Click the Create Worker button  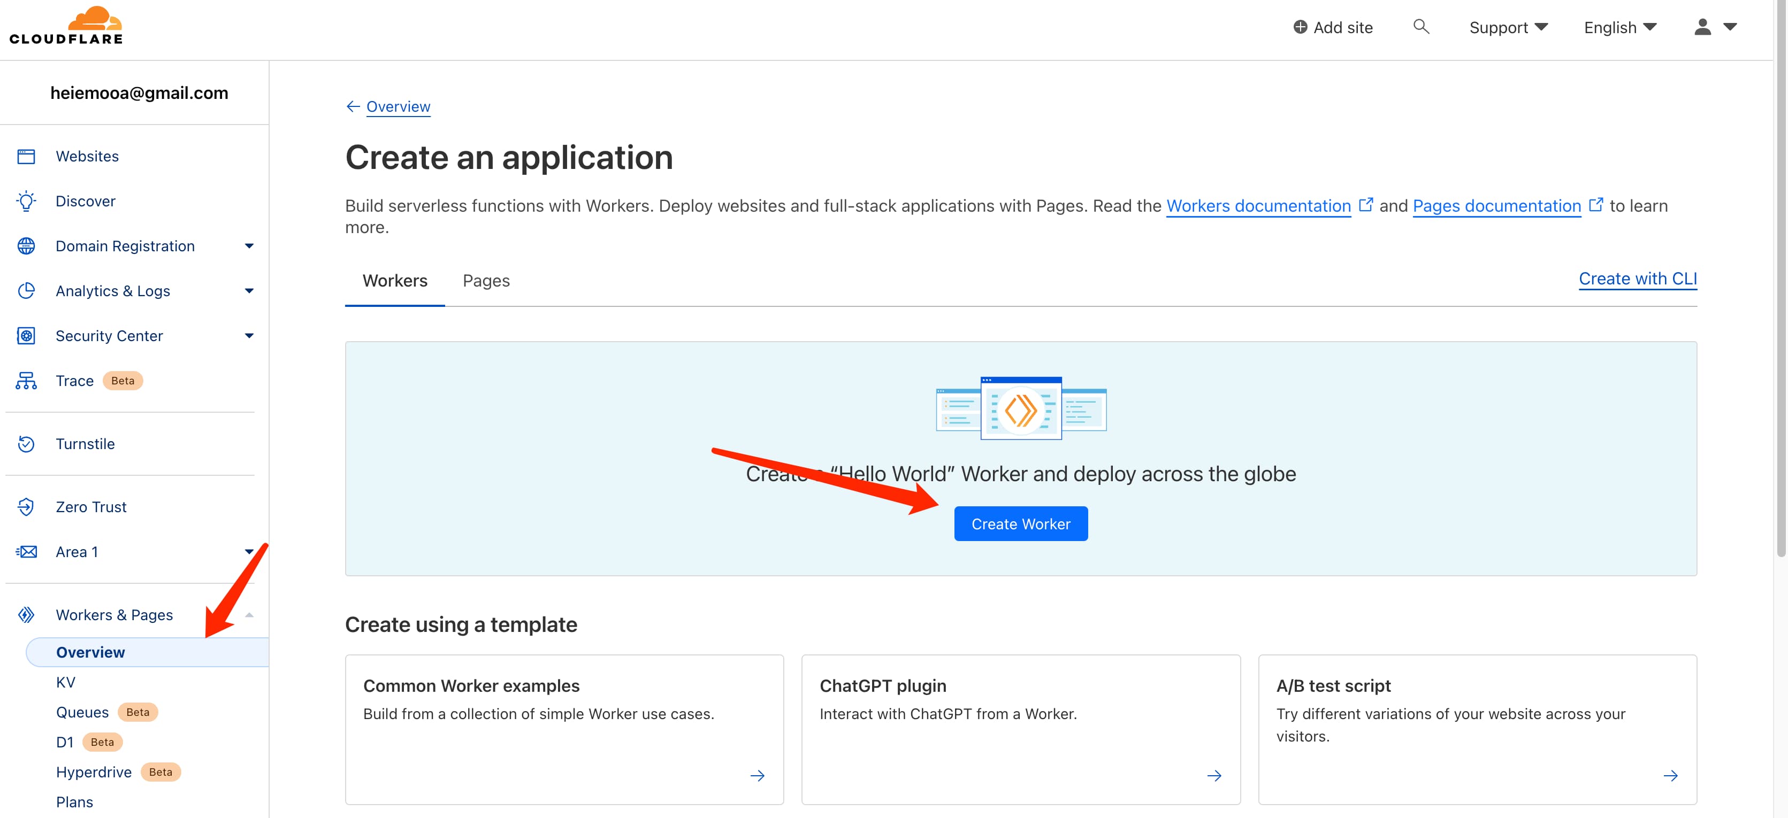(x=1021, y=524)
